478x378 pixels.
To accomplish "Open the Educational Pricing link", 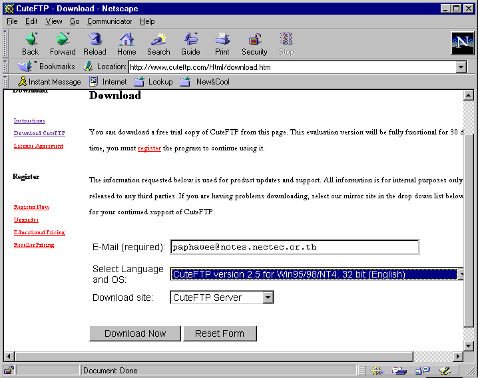I will 39,233.
